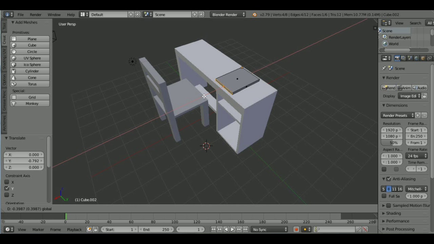Enable the Full Sample checkbox

point(384,196)
